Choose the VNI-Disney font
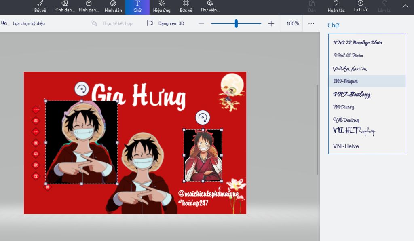This screenshot has height=241, width=414. 367,107
